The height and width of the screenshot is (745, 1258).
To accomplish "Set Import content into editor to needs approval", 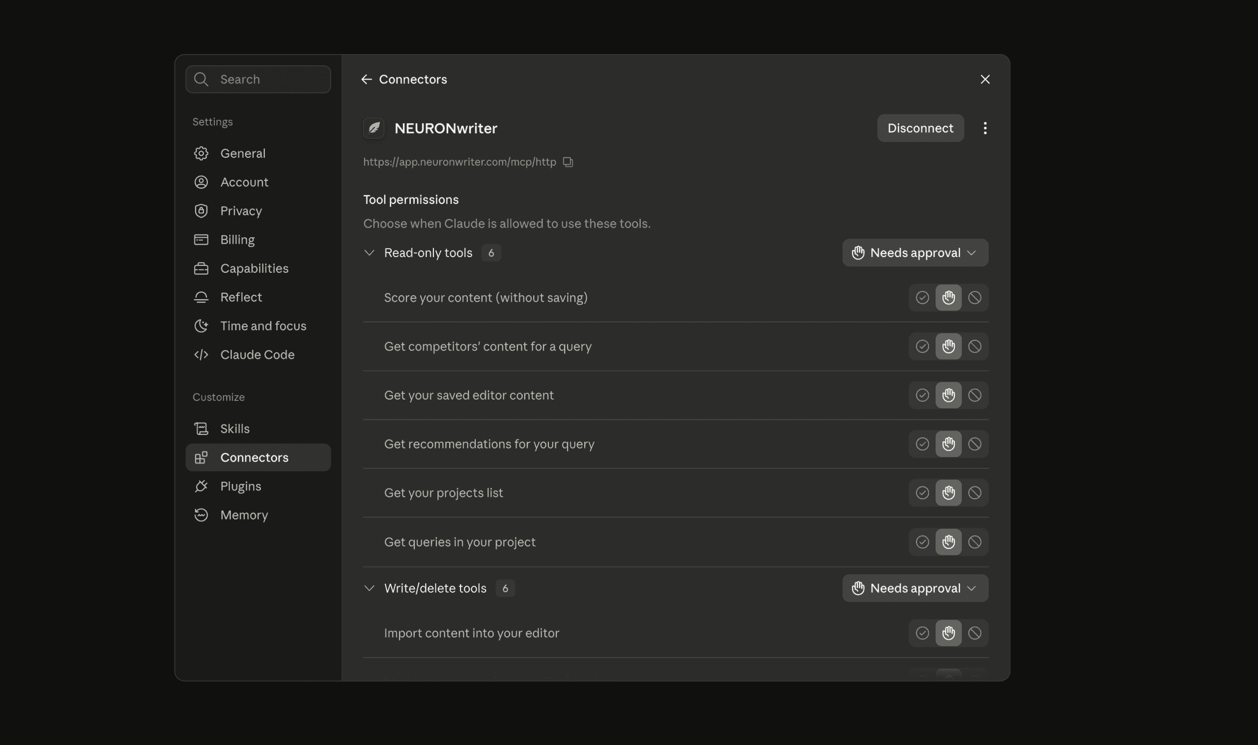I will [x=948, y=633].
